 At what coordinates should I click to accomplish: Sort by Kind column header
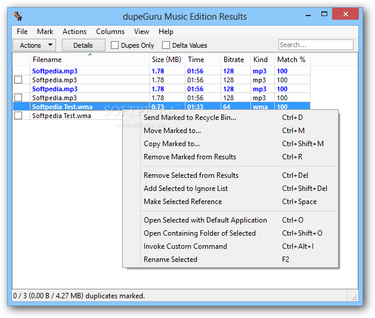(x=262, y=59)
